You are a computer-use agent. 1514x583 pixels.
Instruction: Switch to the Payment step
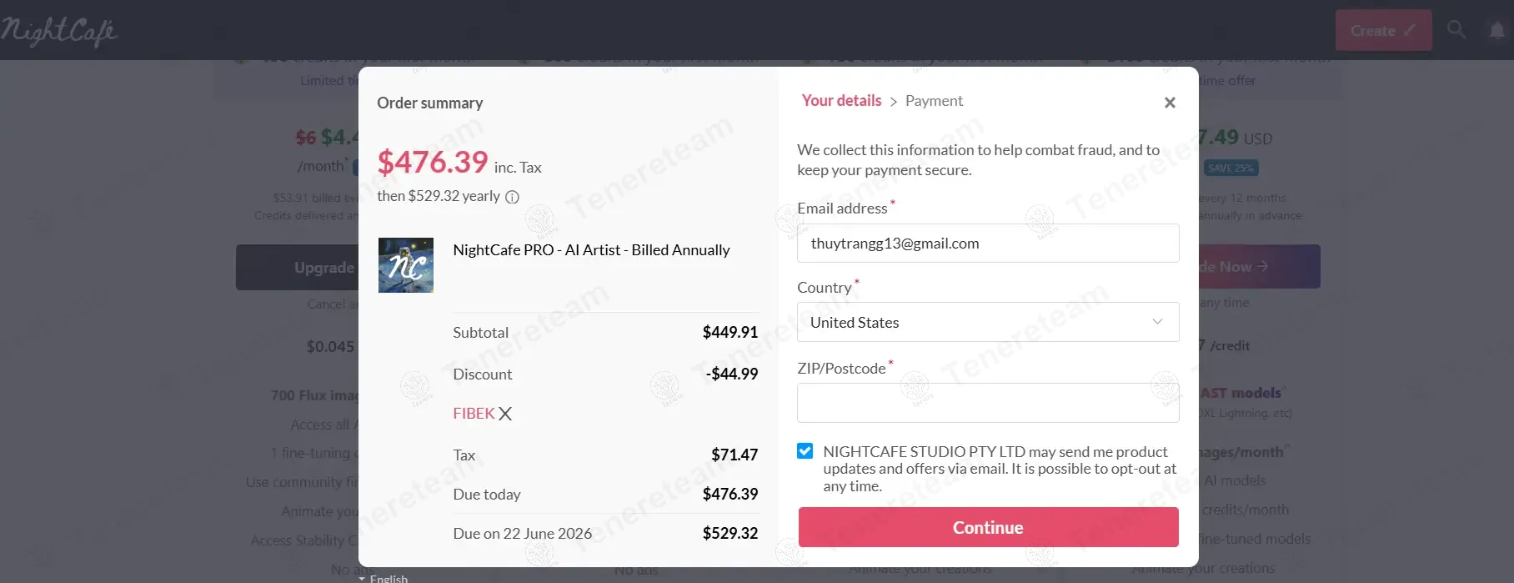click(934, 101)
